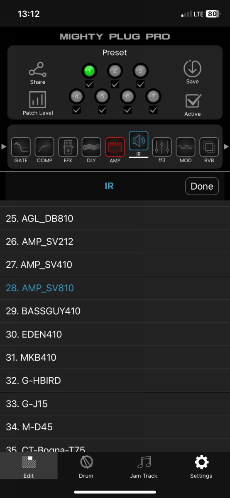
Task: Toggle the Active checkbox
Action: pos(193,101)
